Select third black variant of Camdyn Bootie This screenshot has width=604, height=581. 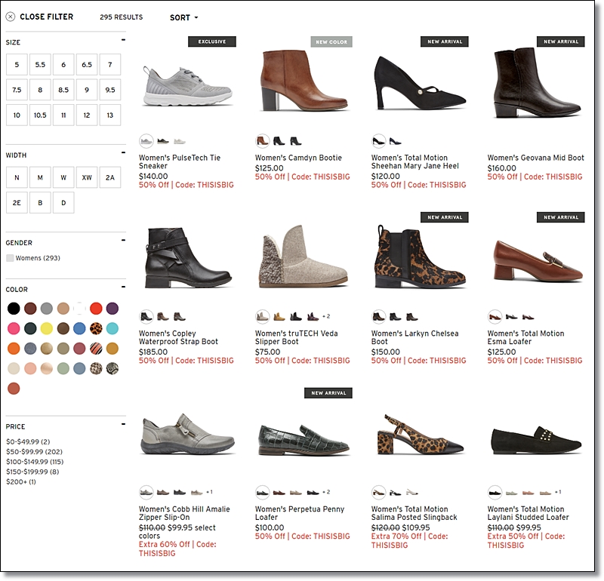[x=296, y=141]
